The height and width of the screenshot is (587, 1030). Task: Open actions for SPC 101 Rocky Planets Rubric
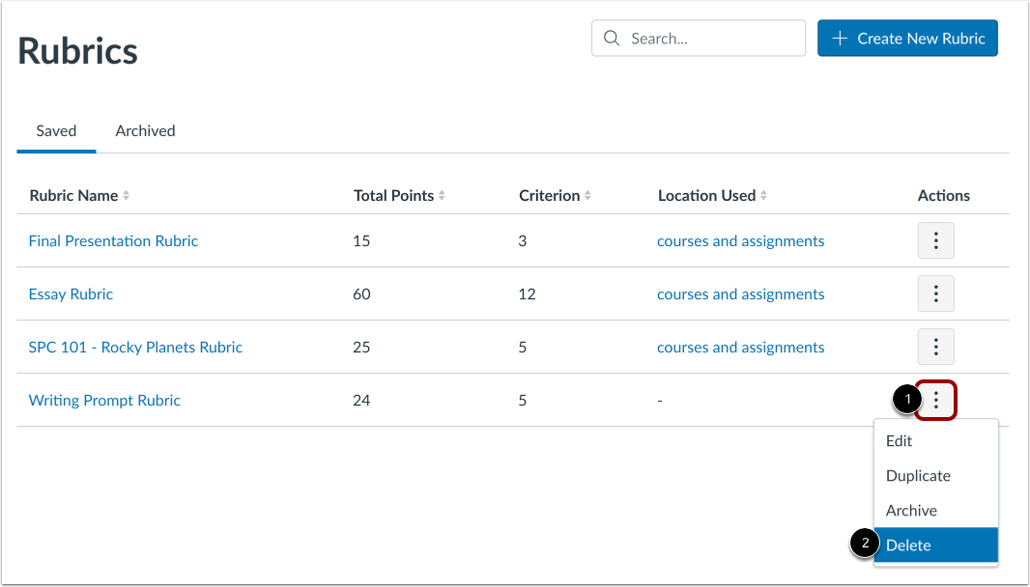click(x=935, y=347)
